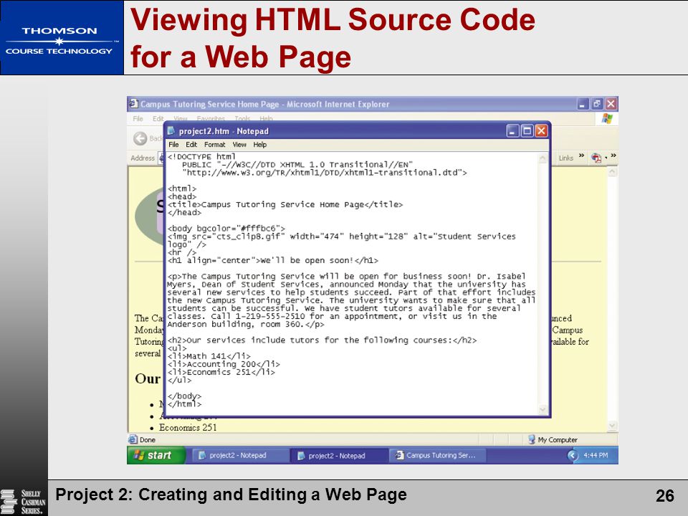Click the h1 'We'll be open soon!' line
Viewport: 688px width, 516px height.
(x=272, y=260)
